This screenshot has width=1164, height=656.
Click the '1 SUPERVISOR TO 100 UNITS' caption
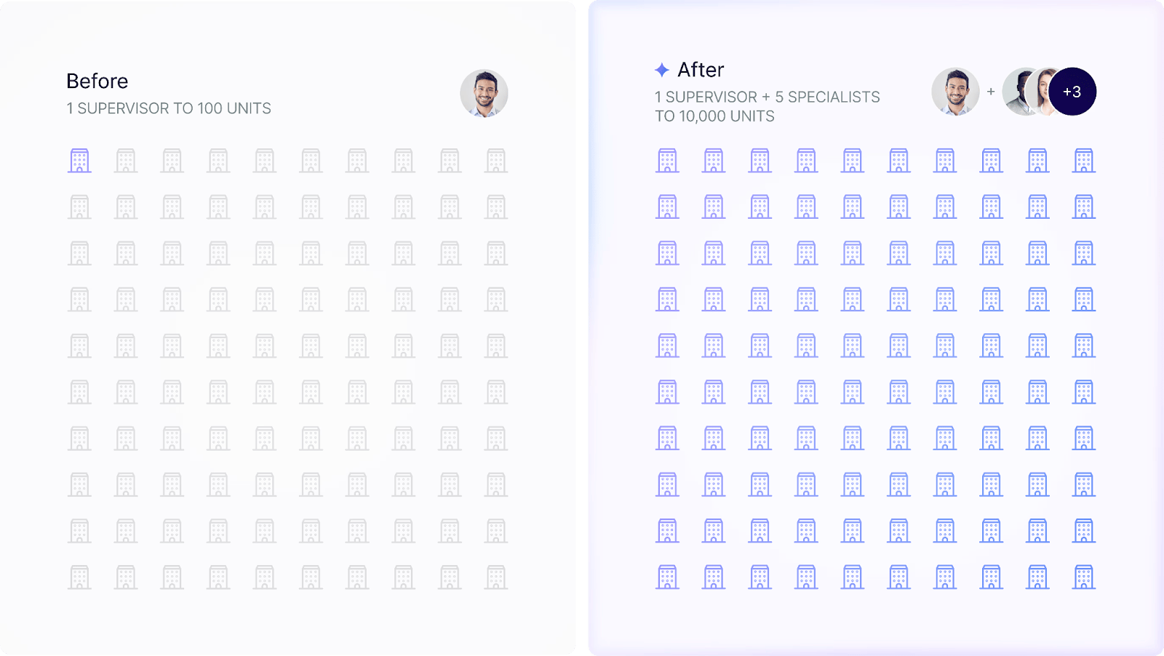click(169, 108)
